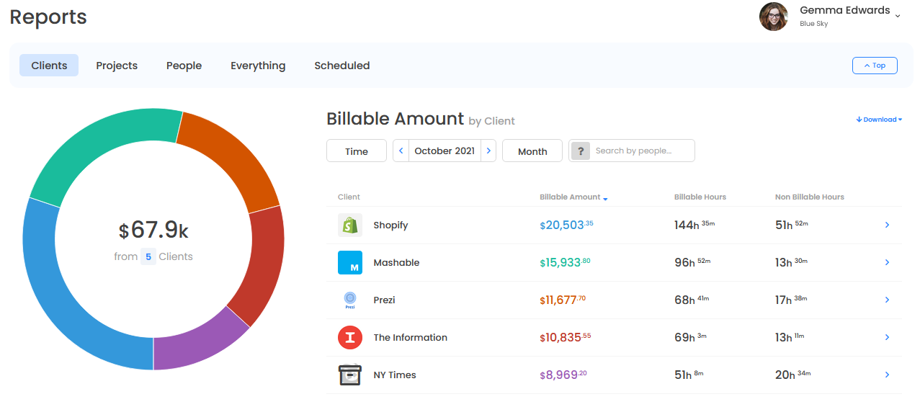Click the question mark icon in search
The height and width of the screenshot is (407, 920).
tap(581, 151)
